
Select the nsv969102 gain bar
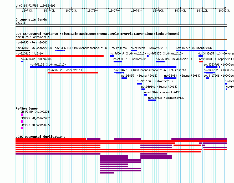pyautogui.click(x=146, y=95)
